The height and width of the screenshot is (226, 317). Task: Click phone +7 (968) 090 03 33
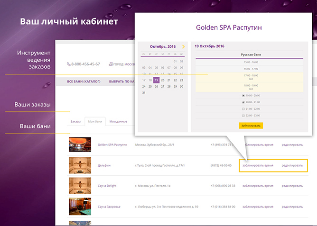point(223,186)
